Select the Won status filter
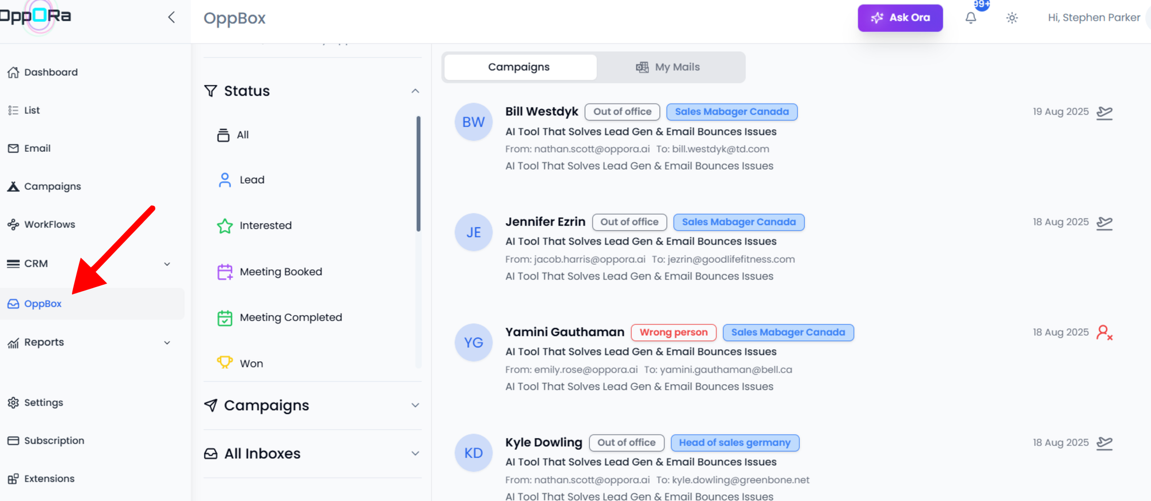 coord(251,364)
